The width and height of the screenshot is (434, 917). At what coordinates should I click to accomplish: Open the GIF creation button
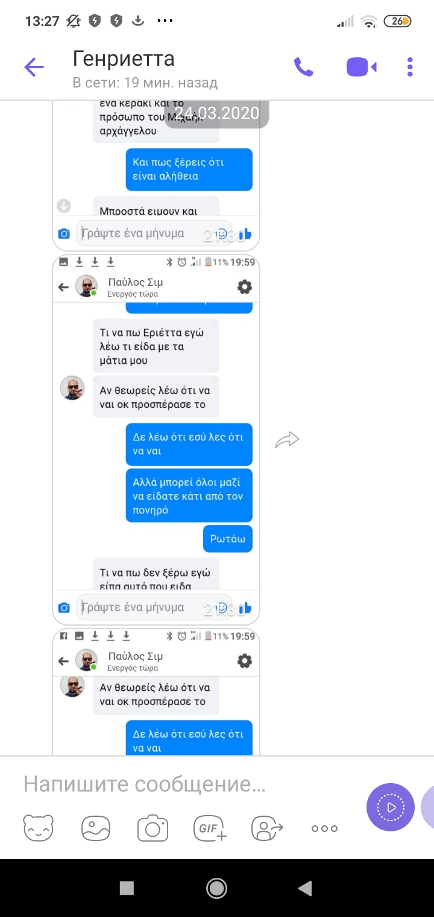tap(210, 828)
